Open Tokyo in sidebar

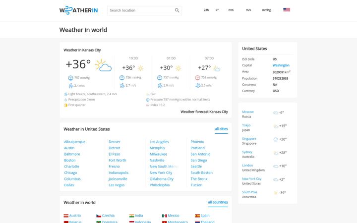coord(246,125)
